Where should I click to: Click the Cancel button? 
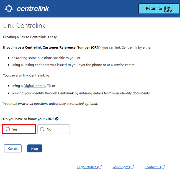13,148
